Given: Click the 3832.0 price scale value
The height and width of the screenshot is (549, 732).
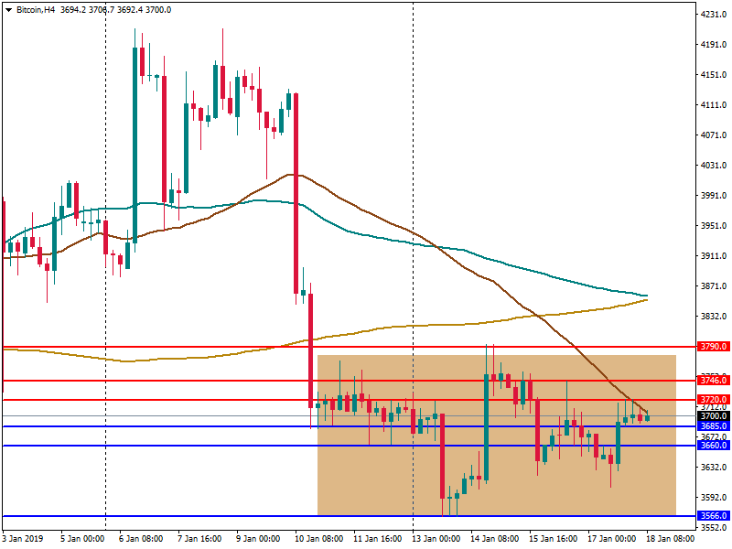Looking at the screenshot, I should pyautogui.click(x=713, y=317).
